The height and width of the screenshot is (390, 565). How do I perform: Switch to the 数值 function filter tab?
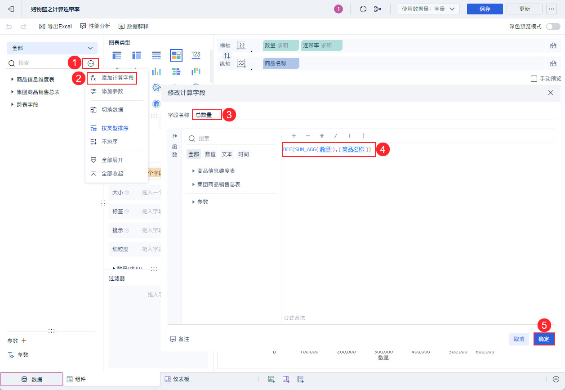point(210,154)
